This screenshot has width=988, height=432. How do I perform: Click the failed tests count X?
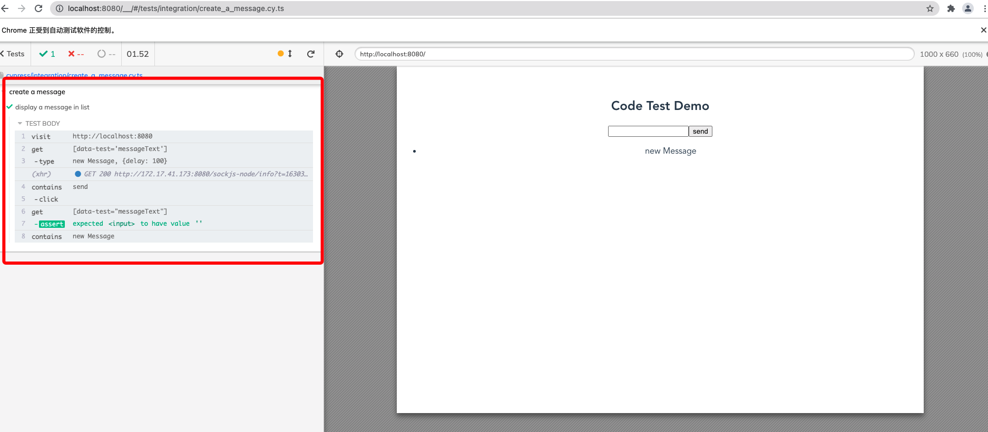[x=76, y=54]
